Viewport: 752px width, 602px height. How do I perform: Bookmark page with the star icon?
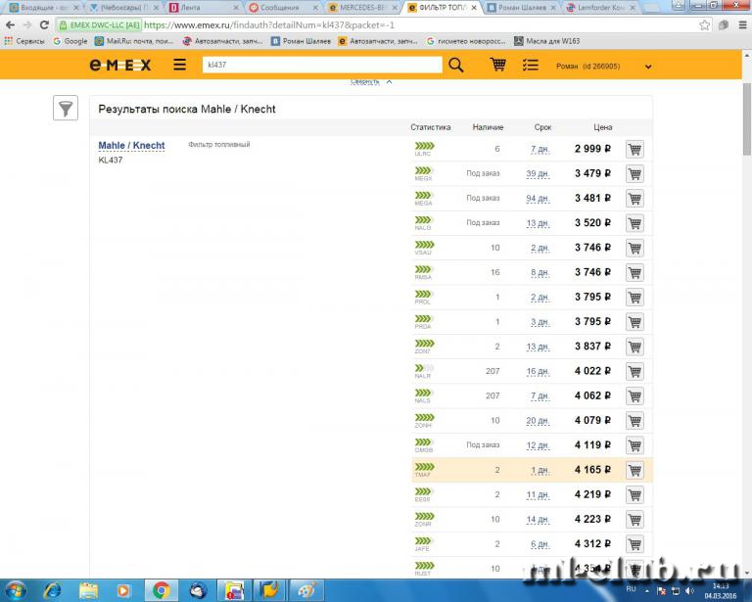704,24
